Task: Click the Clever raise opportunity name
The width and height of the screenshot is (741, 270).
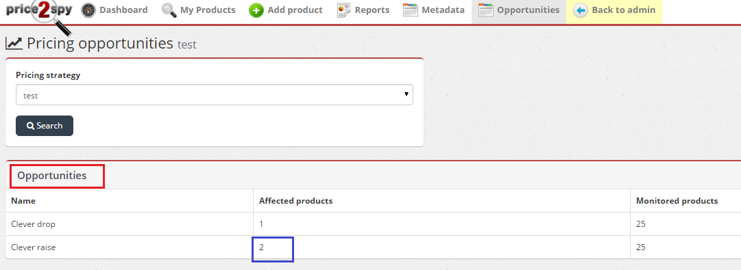Action: click(33, 247)
